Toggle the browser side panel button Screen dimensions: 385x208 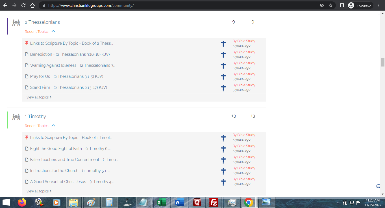coord(342,5)
